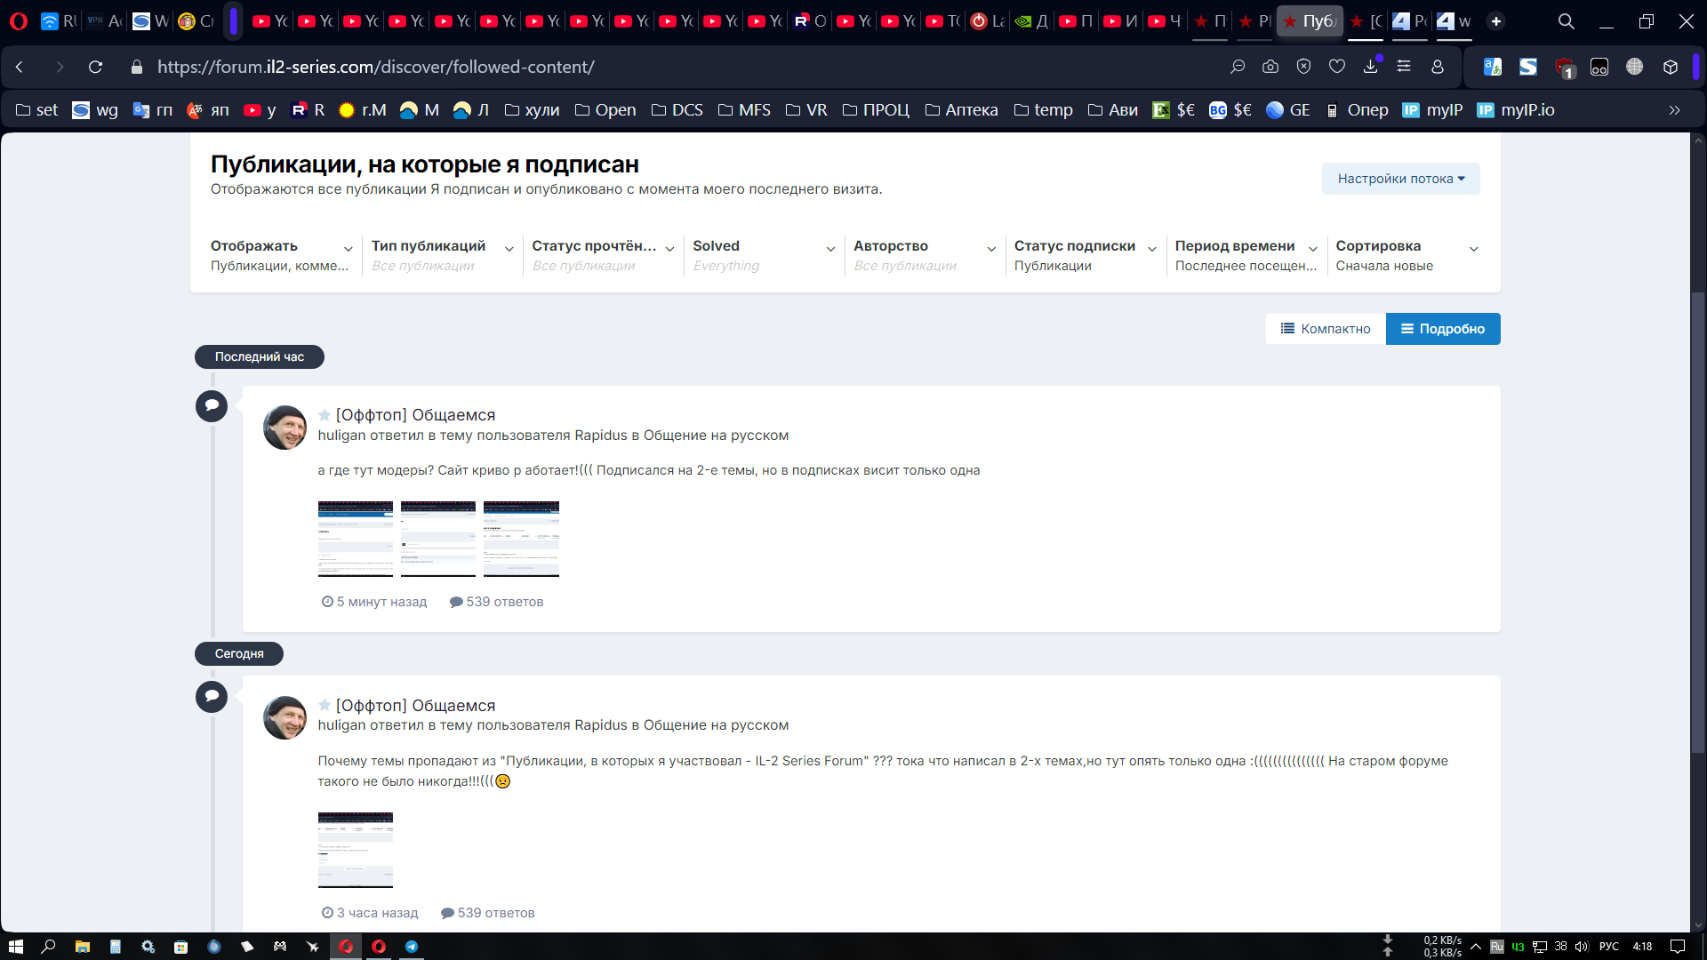
Task: Open the browser profile account icon
Action: pos(1438,67)
